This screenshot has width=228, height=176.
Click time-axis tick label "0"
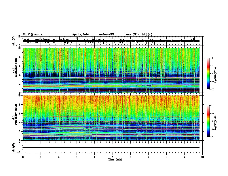click(23, 157)
